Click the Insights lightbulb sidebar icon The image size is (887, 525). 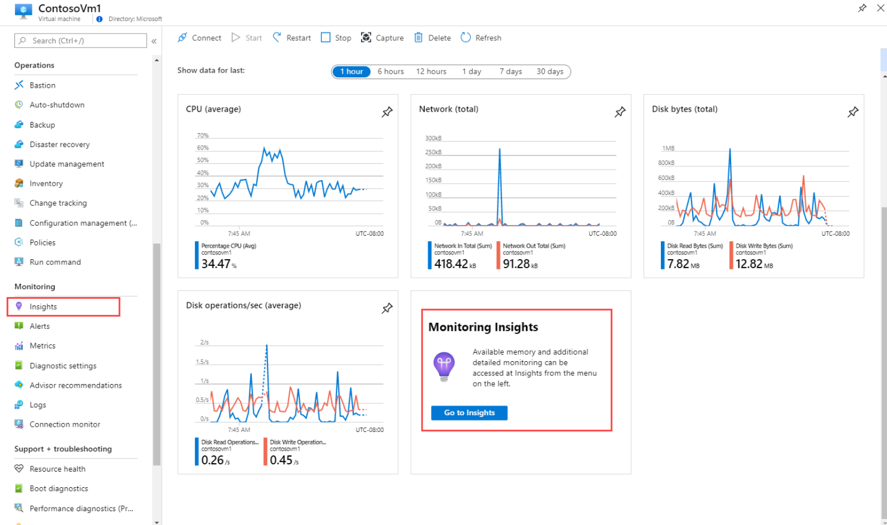click(19, 307)
